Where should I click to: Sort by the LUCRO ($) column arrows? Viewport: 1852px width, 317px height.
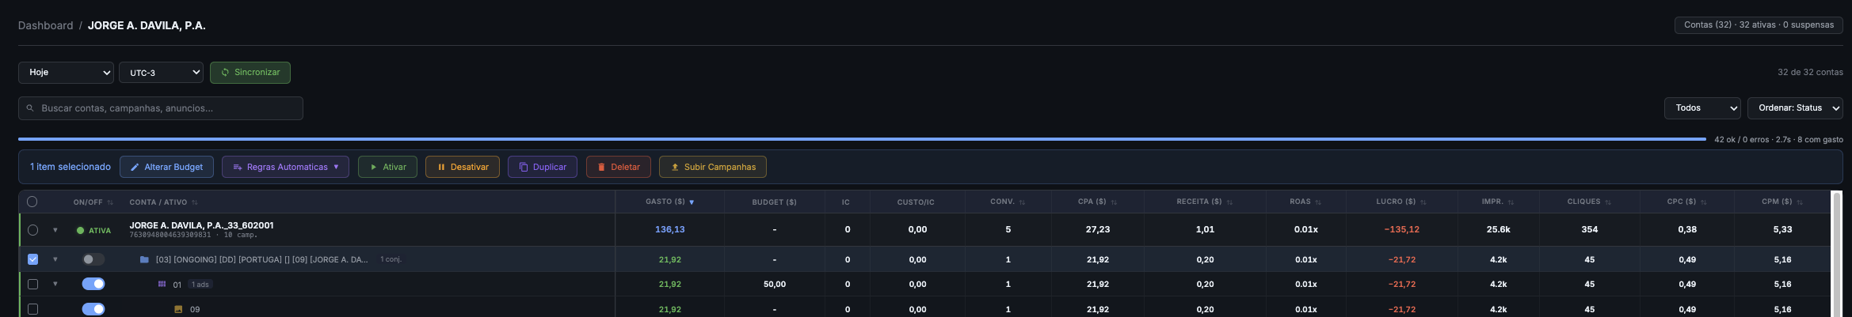pos(1423,202)
